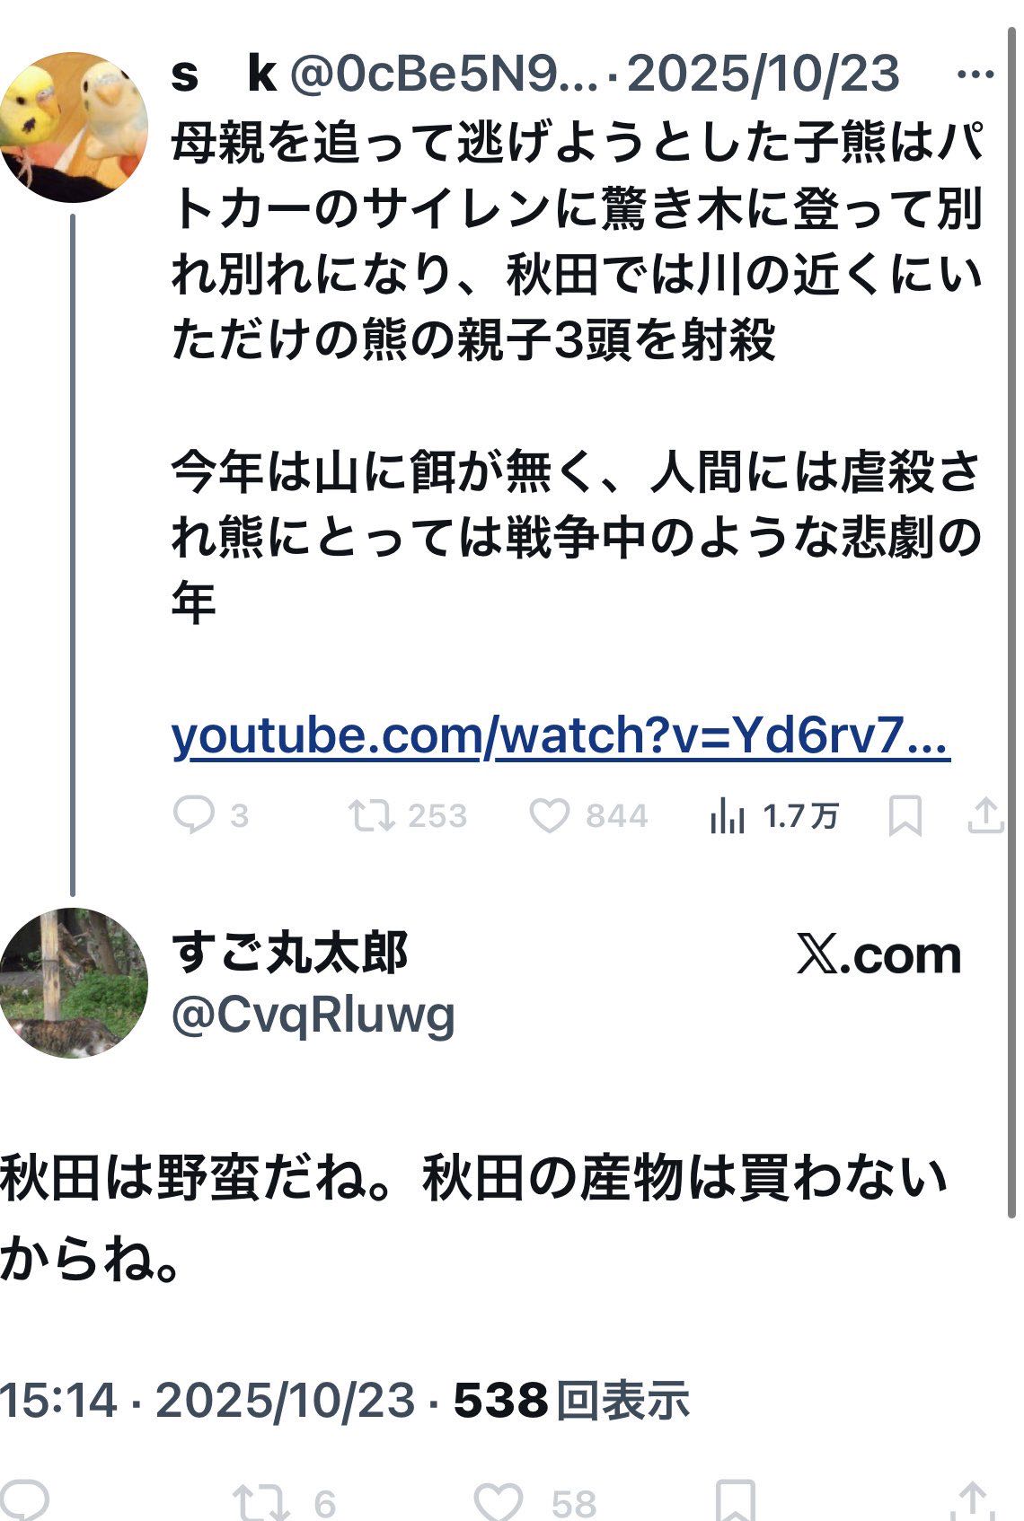
Task: Open the @CvqRluwg handle profile
Action: point(313,1015)
